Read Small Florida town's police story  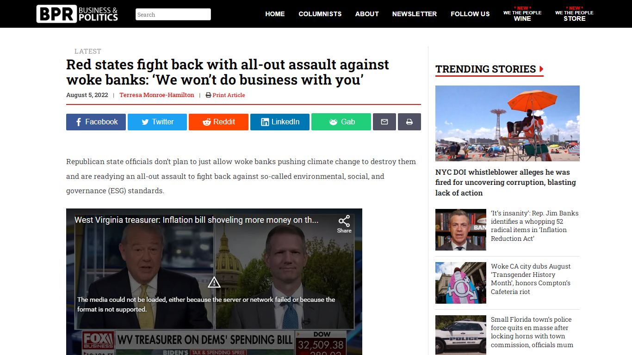(532, 332)
